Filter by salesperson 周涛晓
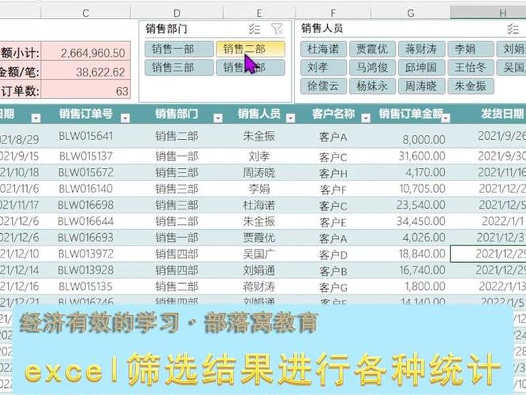 (421, 86)
